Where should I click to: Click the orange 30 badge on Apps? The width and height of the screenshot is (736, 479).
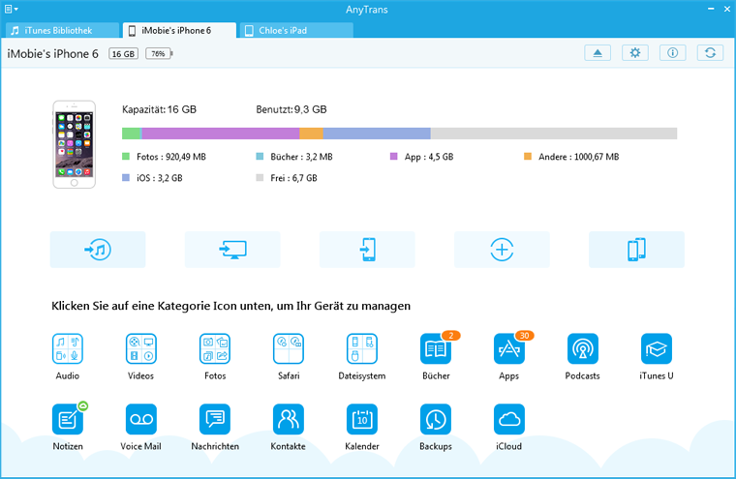tap(524, 336)
